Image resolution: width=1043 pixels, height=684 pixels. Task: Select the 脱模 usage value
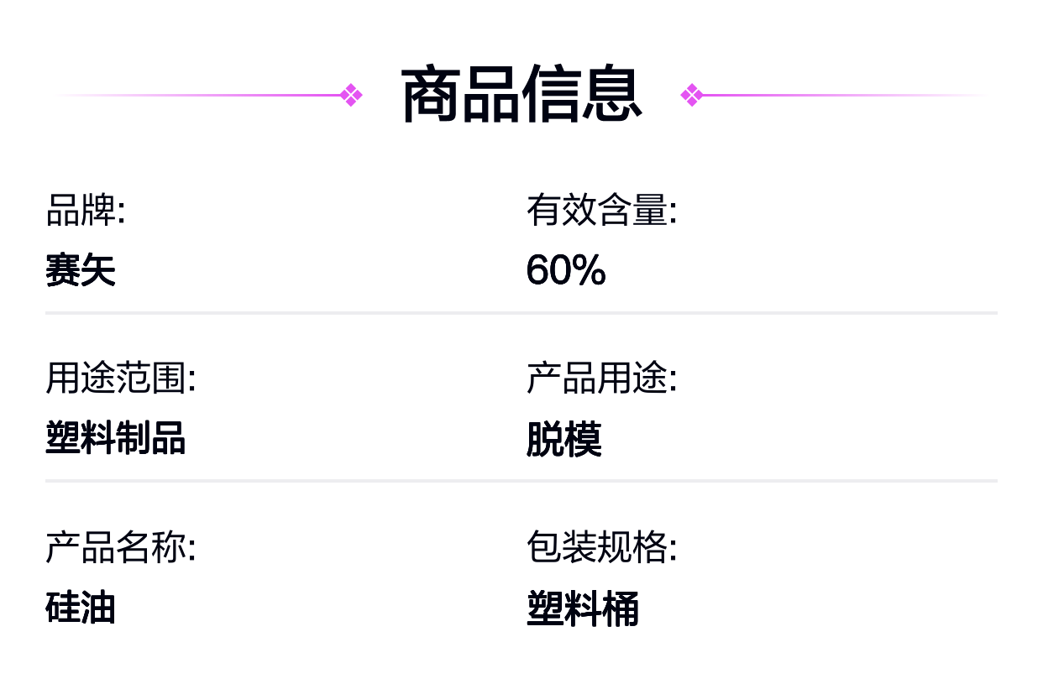pyautogui.click(x=564, y=439)
